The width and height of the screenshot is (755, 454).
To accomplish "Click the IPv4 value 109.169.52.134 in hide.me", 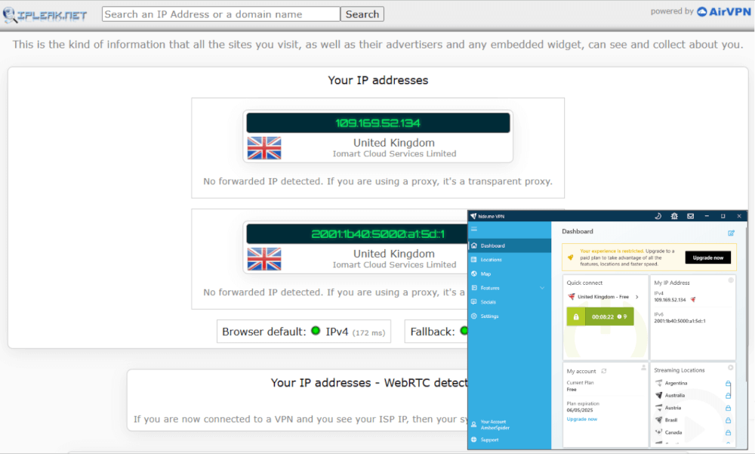I will pos(670,300).
